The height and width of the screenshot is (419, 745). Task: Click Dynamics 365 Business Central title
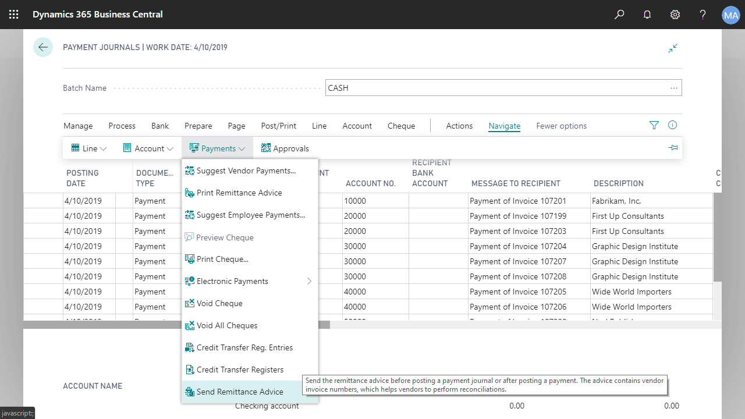click(98, 15)
